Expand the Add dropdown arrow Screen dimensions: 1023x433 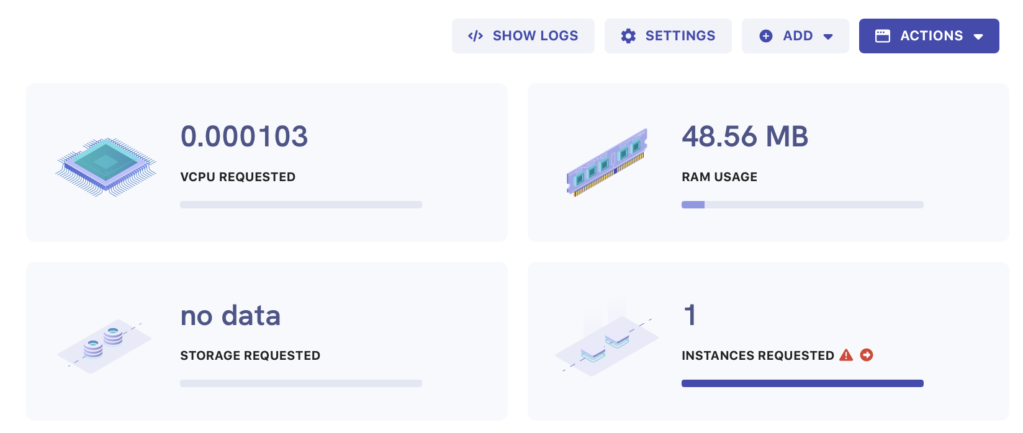click(x=828, y=37)
